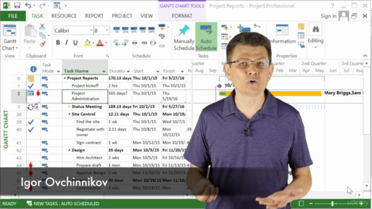
Task: Switch to the REPORT ribbon tab
Action: click(x=94, y=16)
